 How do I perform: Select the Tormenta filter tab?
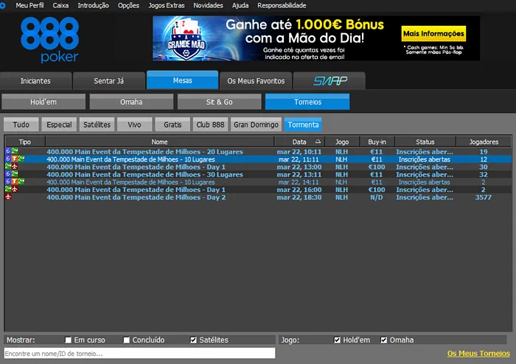pos(303,125)
